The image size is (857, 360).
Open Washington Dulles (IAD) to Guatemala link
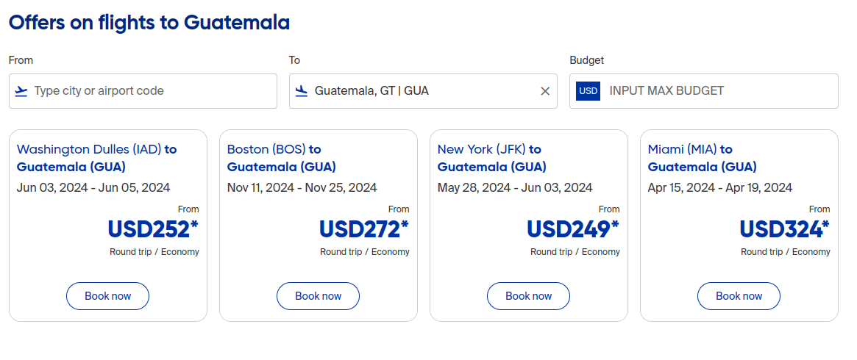point(96,158)
